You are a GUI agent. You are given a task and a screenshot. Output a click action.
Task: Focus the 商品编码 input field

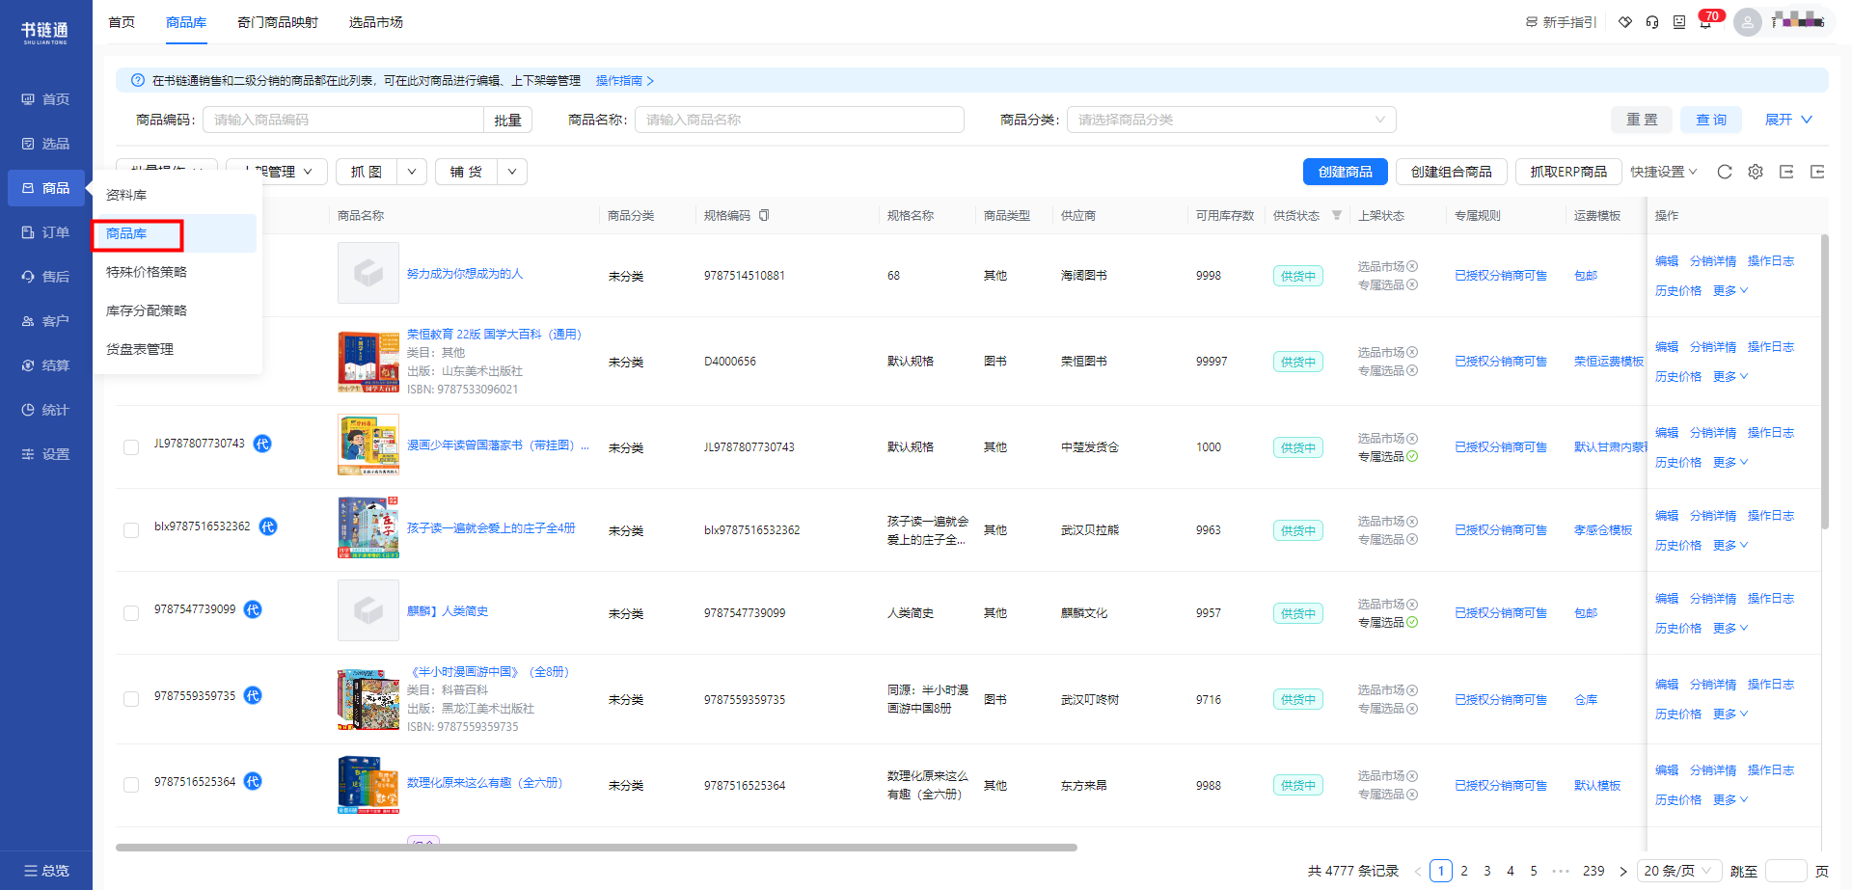pos(343,120)
